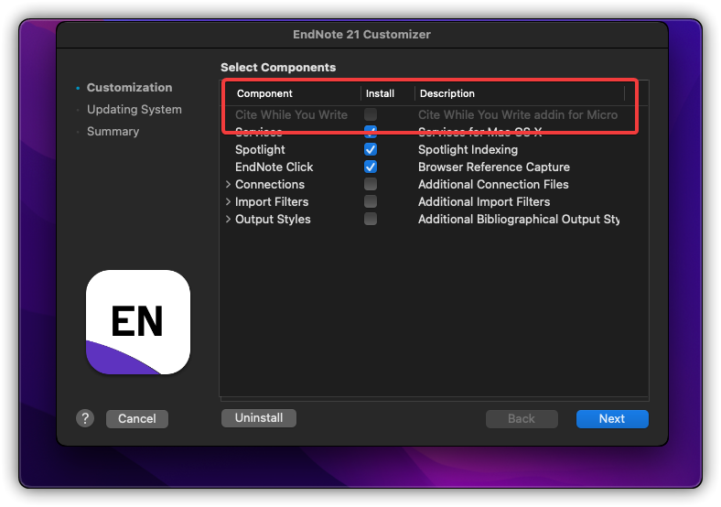Select the Customization step in sidebar
The width and height of the screenshot is (721, 507).
click(129, 88)
